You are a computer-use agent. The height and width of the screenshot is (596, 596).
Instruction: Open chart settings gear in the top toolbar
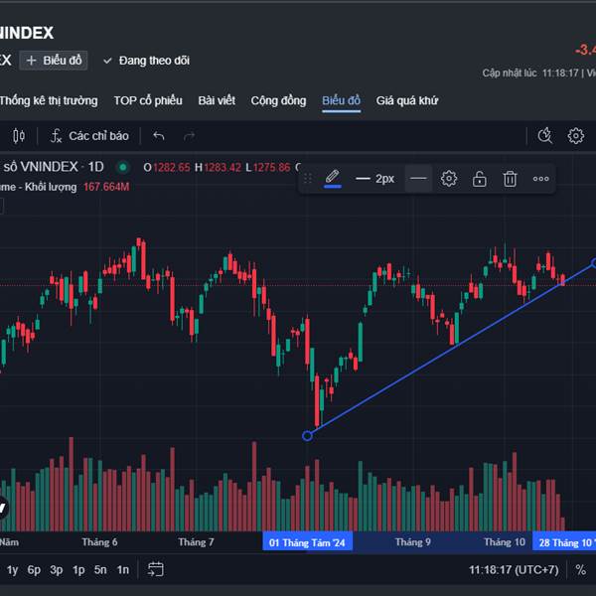(x=575, y=136)
